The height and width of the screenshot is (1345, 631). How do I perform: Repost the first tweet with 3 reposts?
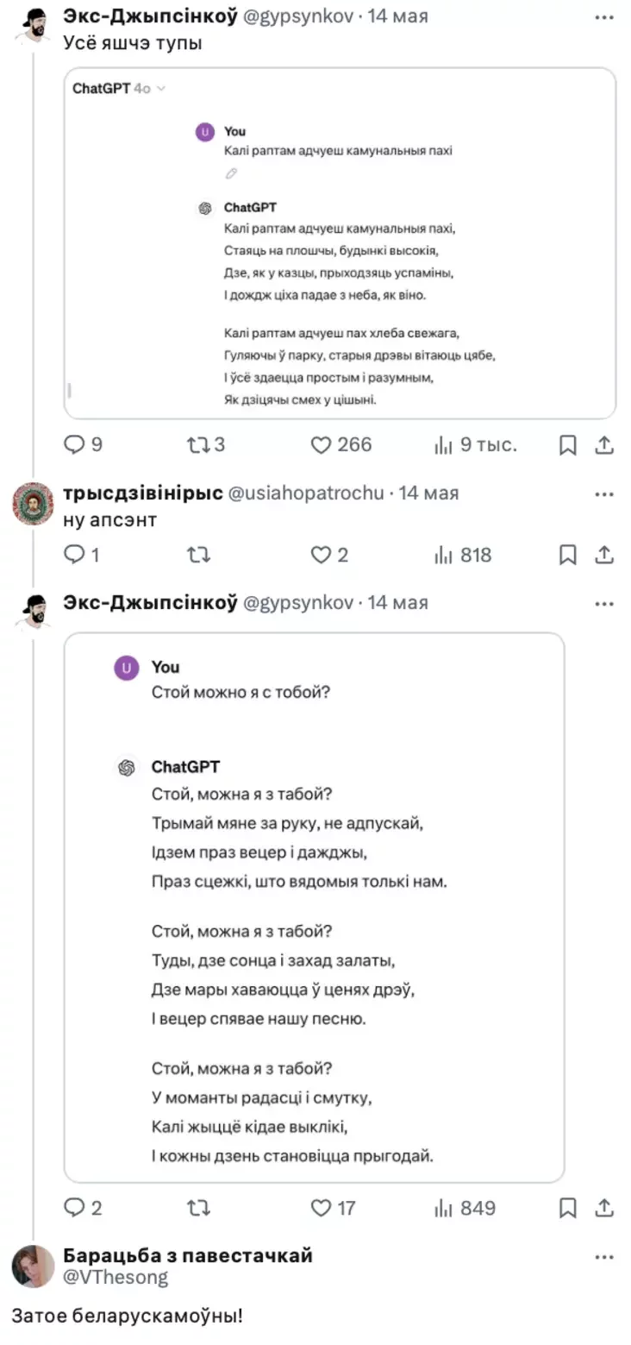pyautogui.click(x=198, y=445)
